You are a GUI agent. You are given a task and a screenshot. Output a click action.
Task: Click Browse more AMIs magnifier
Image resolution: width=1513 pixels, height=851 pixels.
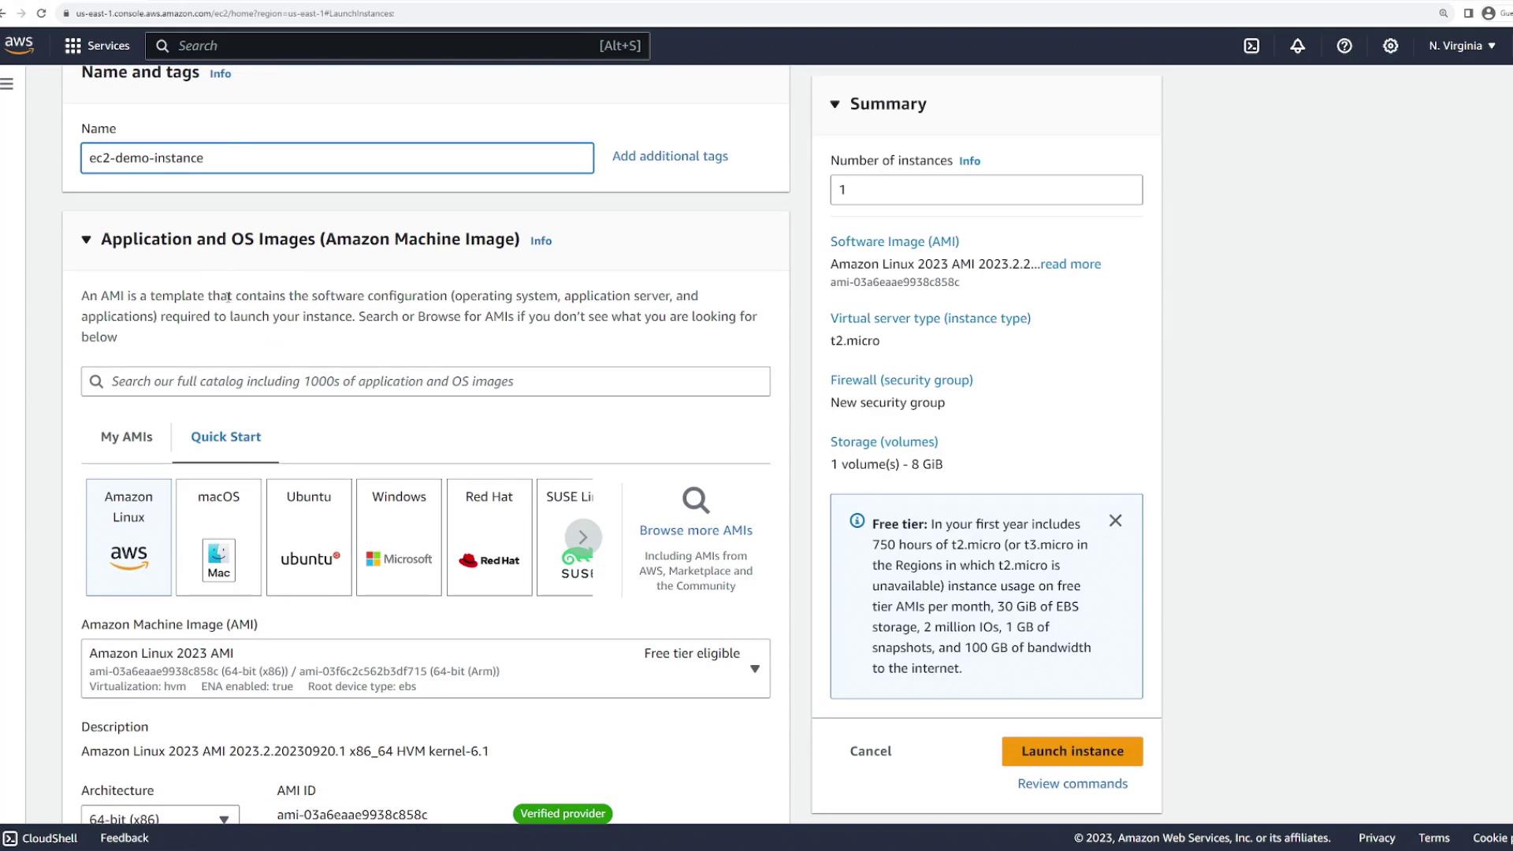[696, 500]
